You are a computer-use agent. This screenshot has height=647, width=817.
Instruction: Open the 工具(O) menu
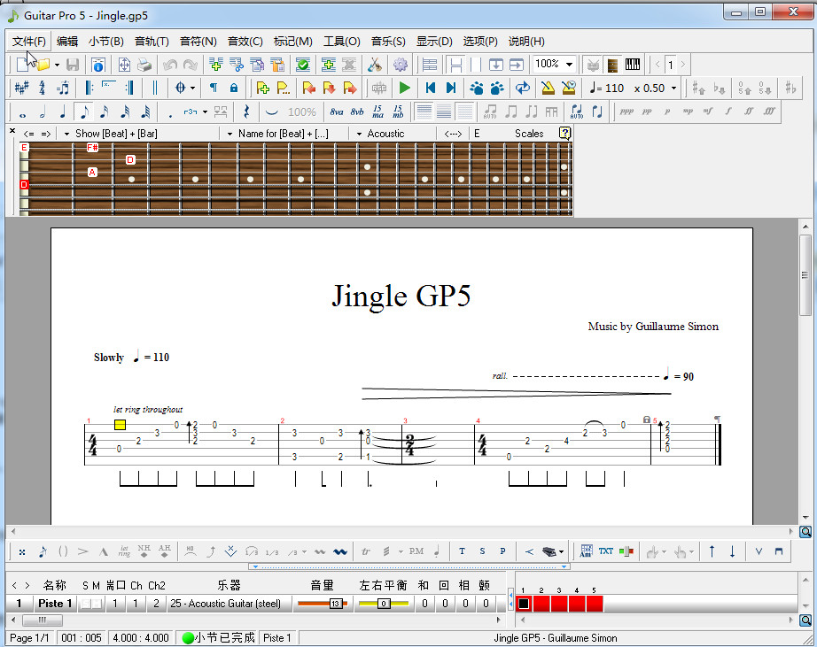[342, 41]
